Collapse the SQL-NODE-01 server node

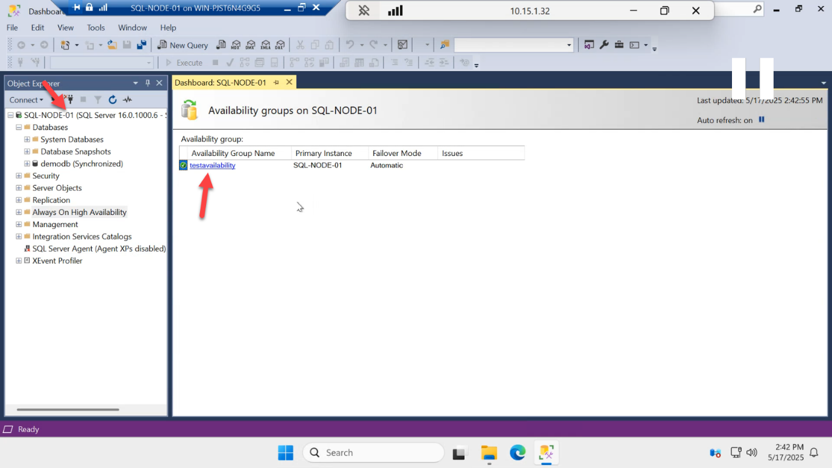(10, 115)
